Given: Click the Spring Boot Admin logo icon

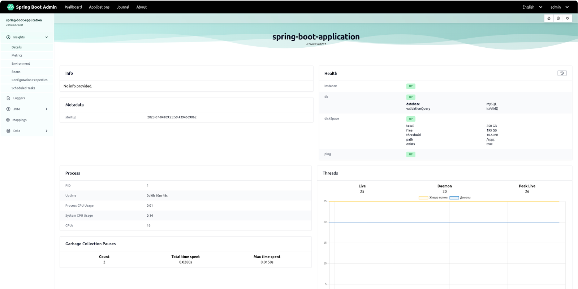Looking at the screenshot, I should click(10, 7).
